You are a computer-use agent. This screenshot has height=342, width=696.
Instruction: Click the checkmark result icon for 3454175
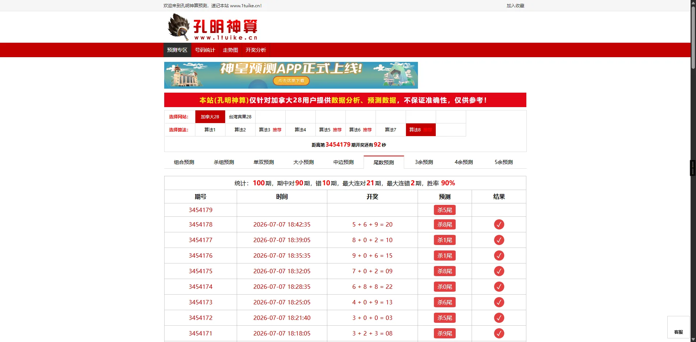click(499, 271)
